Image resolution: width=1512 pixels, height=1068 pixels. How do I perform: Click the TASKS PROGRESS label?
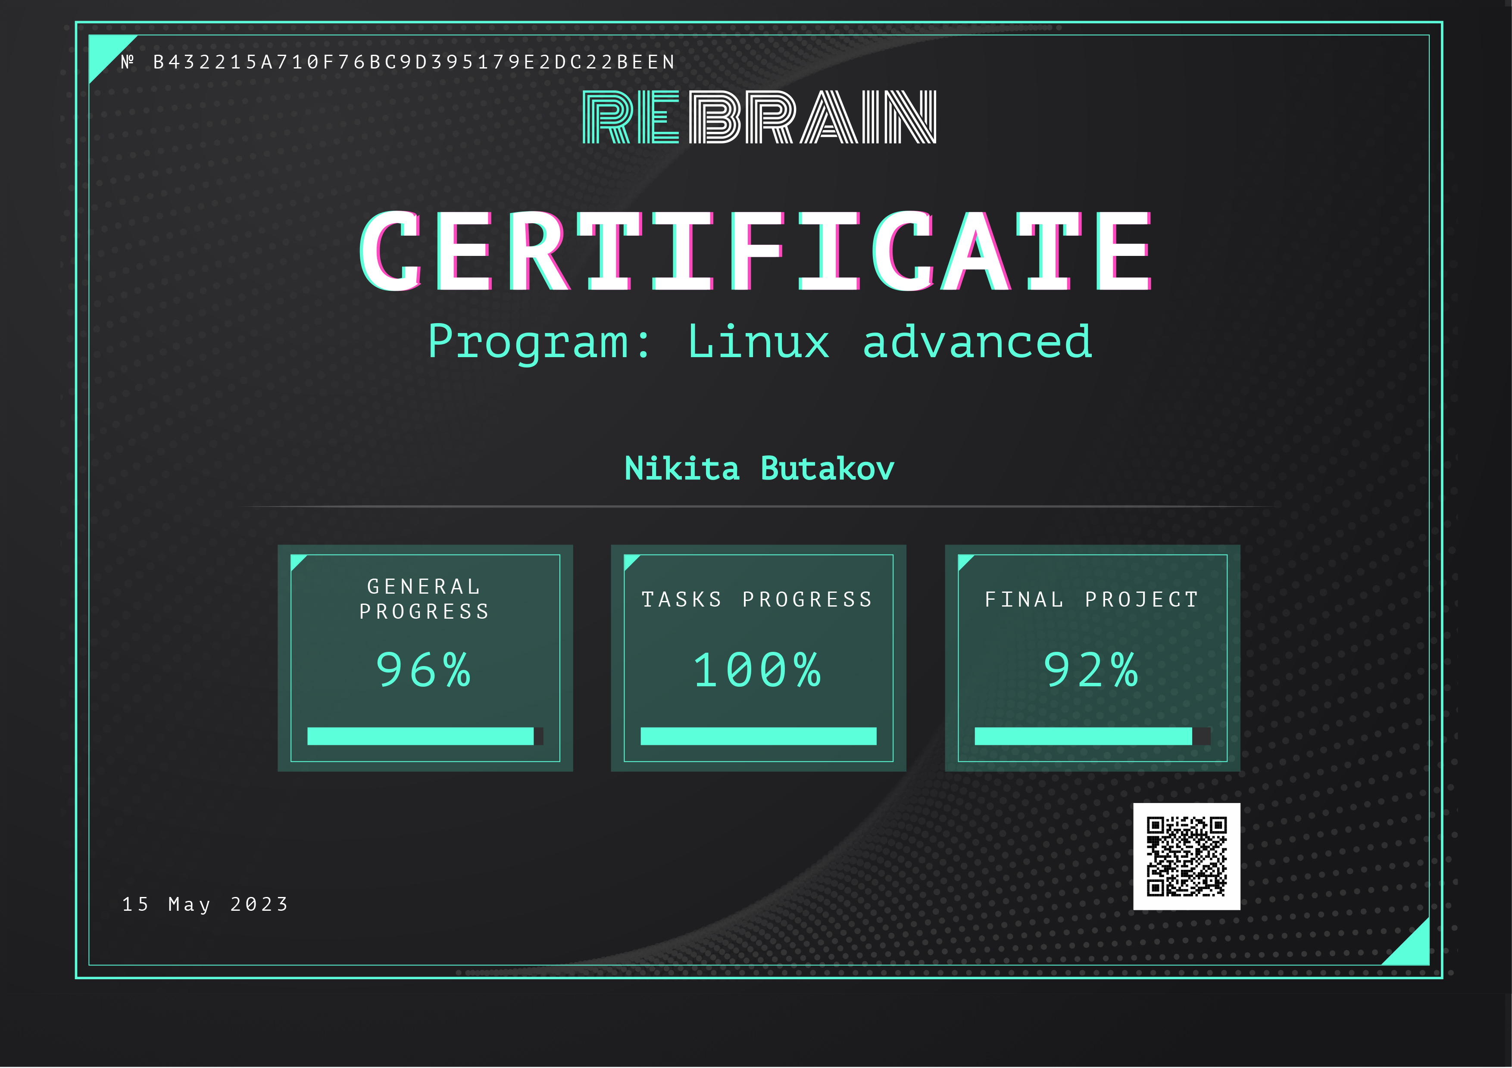coord(757,599)
